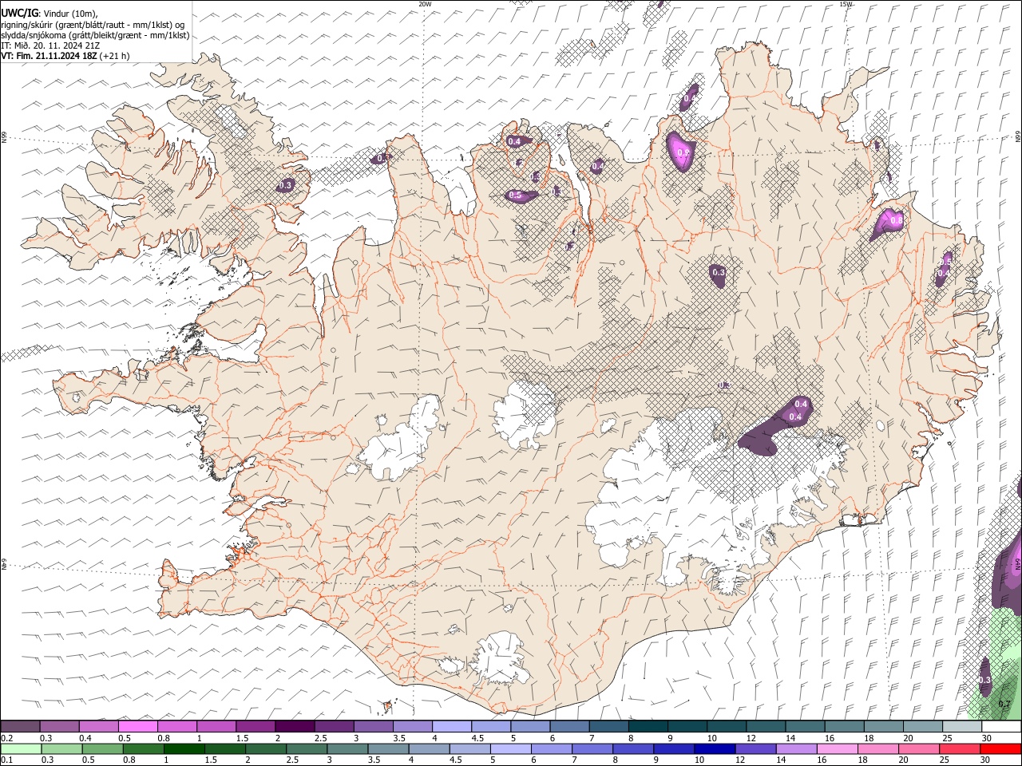Click the '0.1' label under the rain legend

point(7,760)
